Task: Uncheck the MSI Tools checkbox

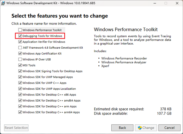Action: [20, 65]
